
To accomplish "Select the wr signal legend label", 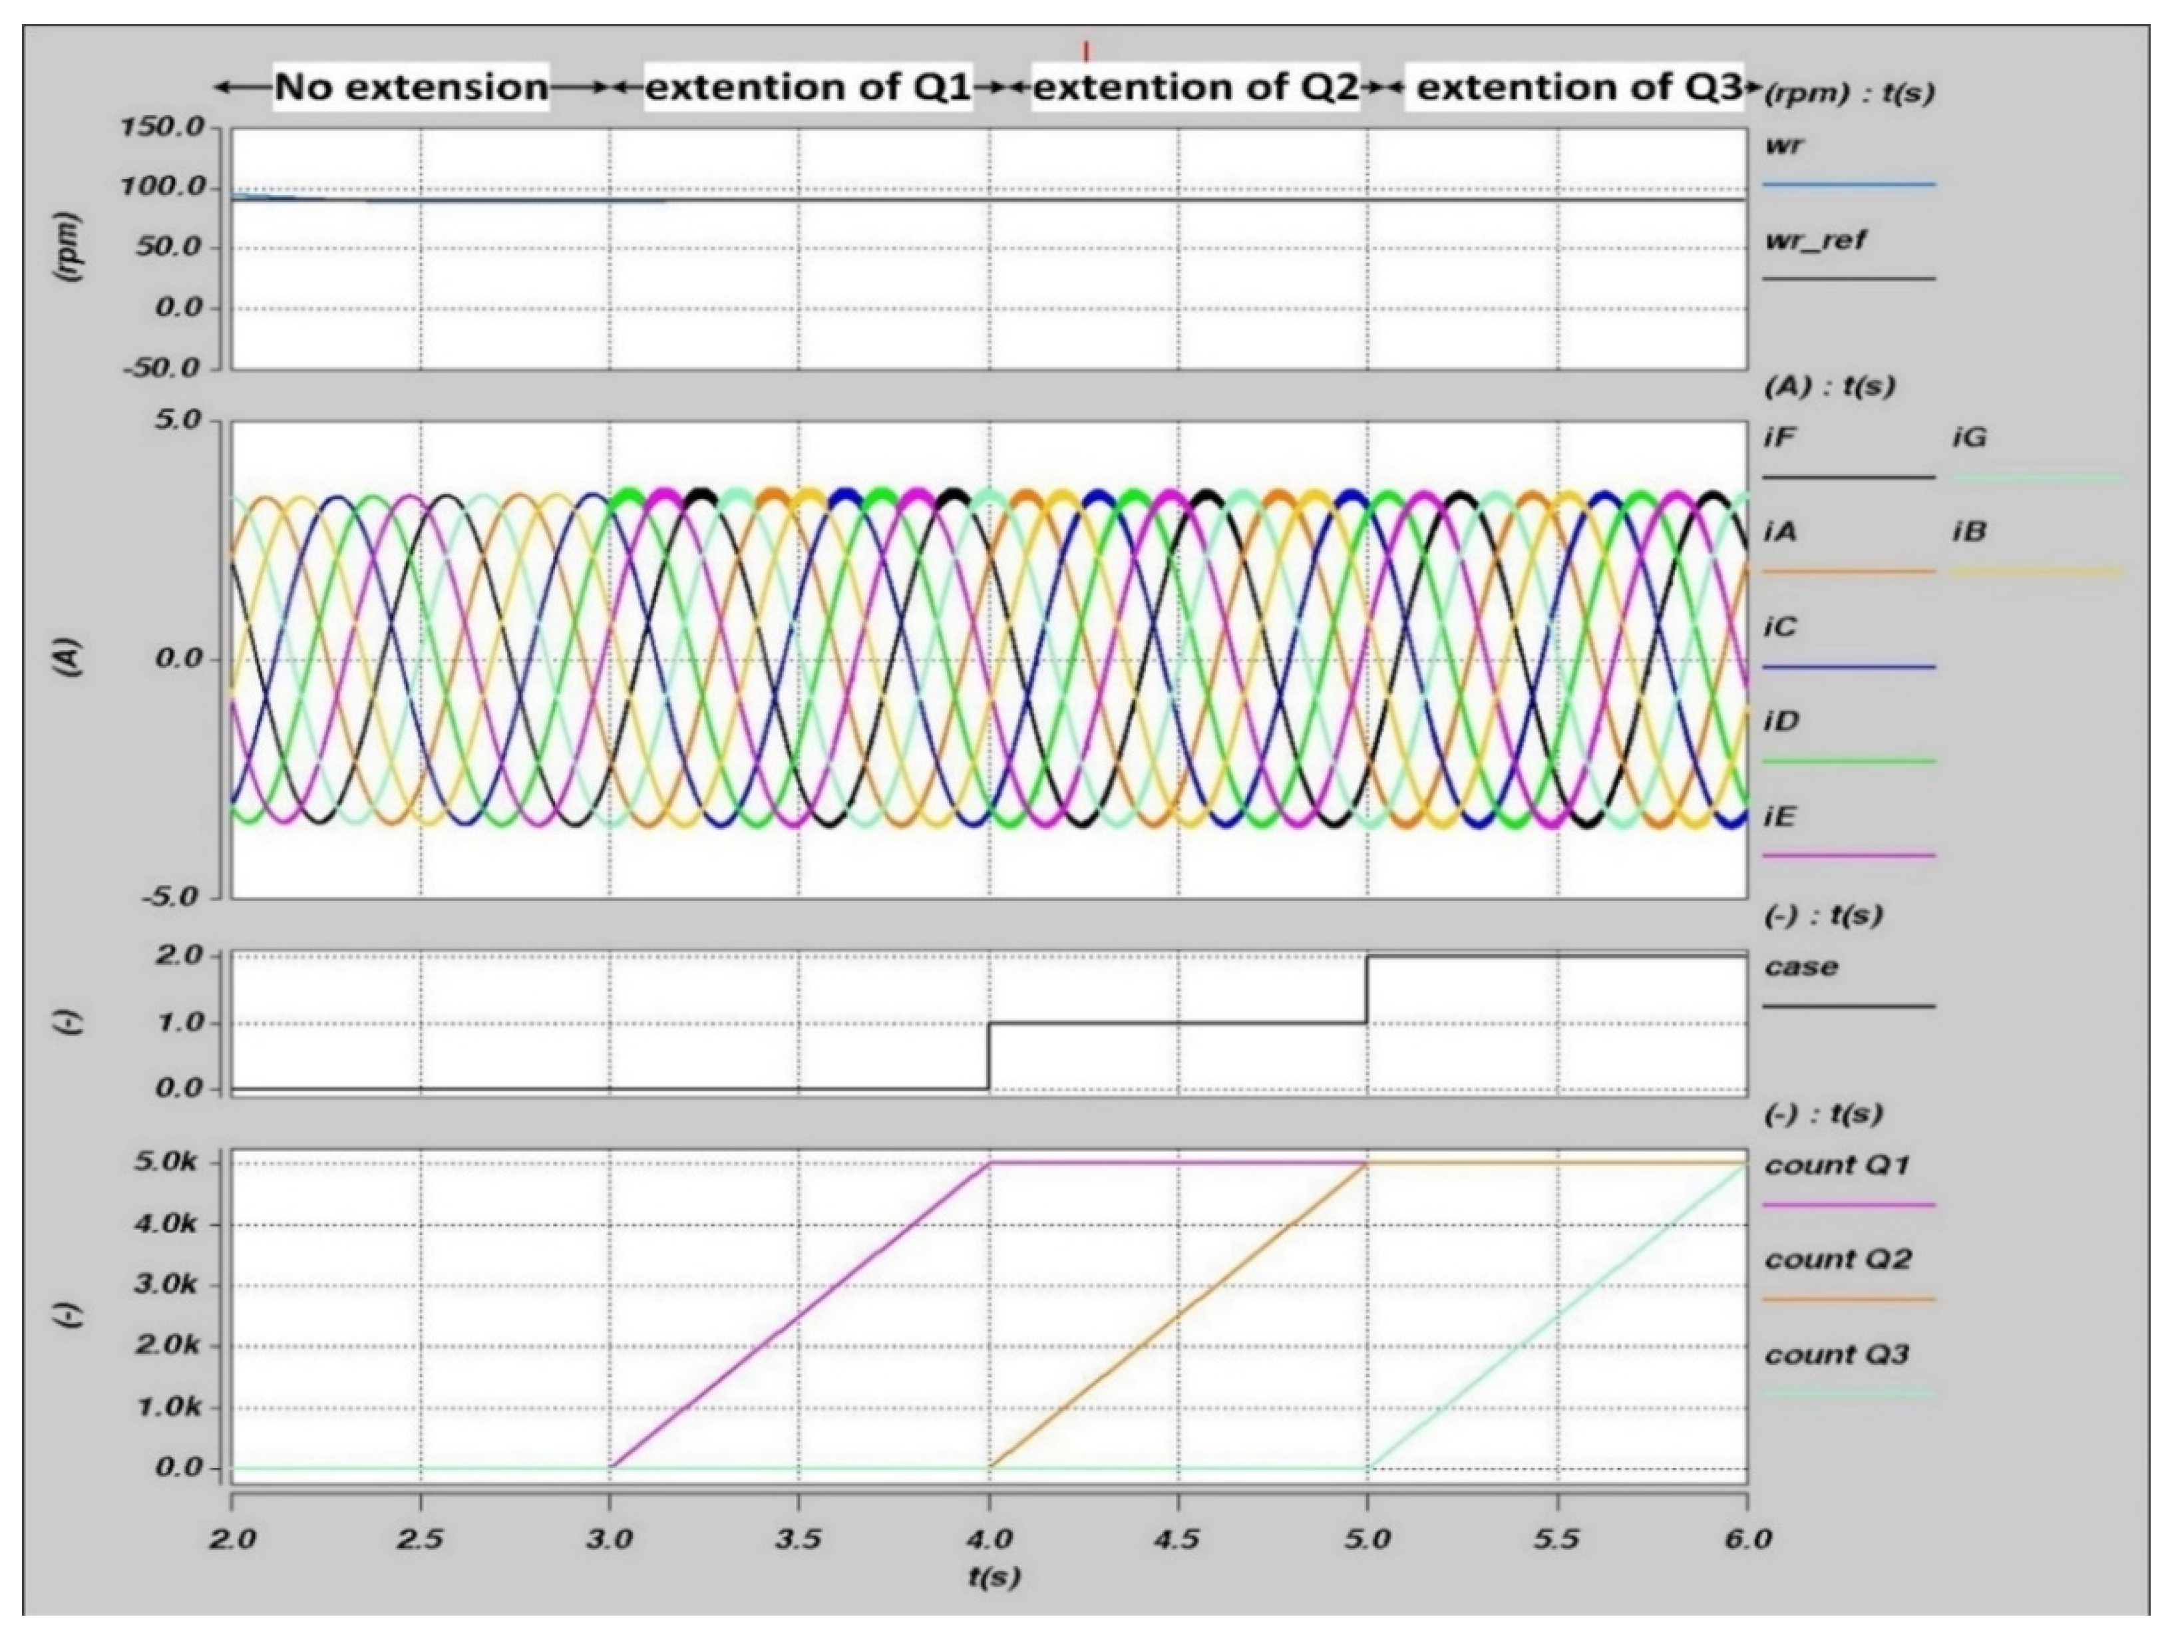I will (x=1784, y=144).
